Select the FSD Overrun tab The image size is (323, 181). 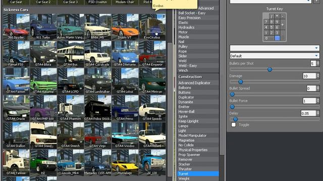pos(97,2)
